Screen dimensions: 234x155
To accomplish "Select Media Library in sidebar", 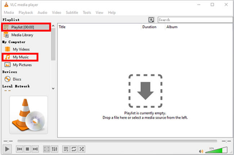I will click(x=22, y=35).
